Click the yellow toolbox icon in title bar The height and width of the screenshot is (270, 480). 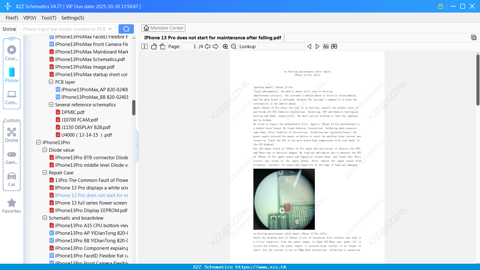[441, 6]
